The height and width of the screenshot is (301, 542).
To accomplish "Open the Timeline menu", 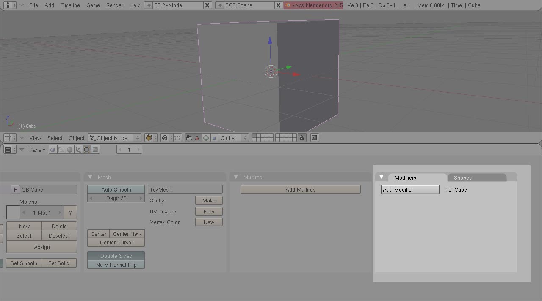I will pyautogui.click(x=70, y=5).
